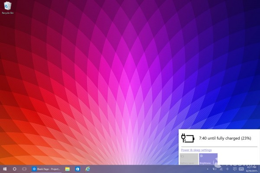Toggle the Battery saver tile
Image resolution: width=260 pixels, height=173 pixels.
pos(188,159)
